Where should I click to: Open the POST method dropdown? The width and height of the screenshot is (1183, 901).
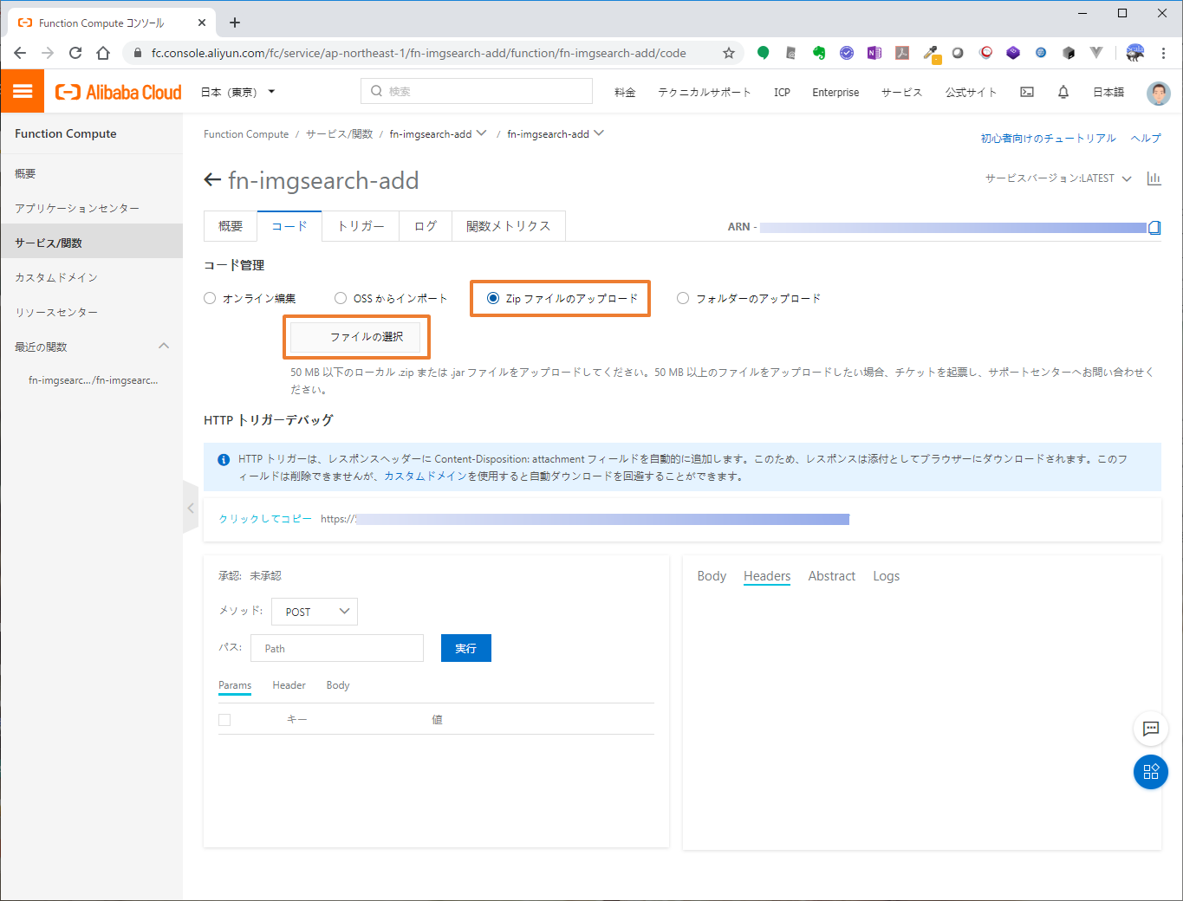(315, 612)
